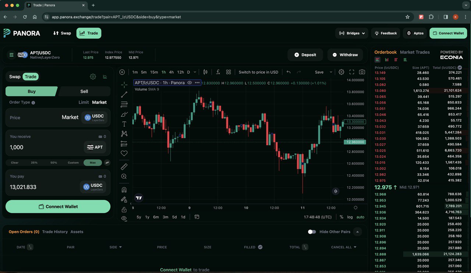Expand more time intervals chevron
Image resolution: width=471 pixels, height=273 pixels.
pos(195,72)
